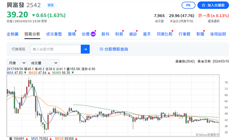
Task: Add stock via 加入自選股 button
Action: [213, 5]
